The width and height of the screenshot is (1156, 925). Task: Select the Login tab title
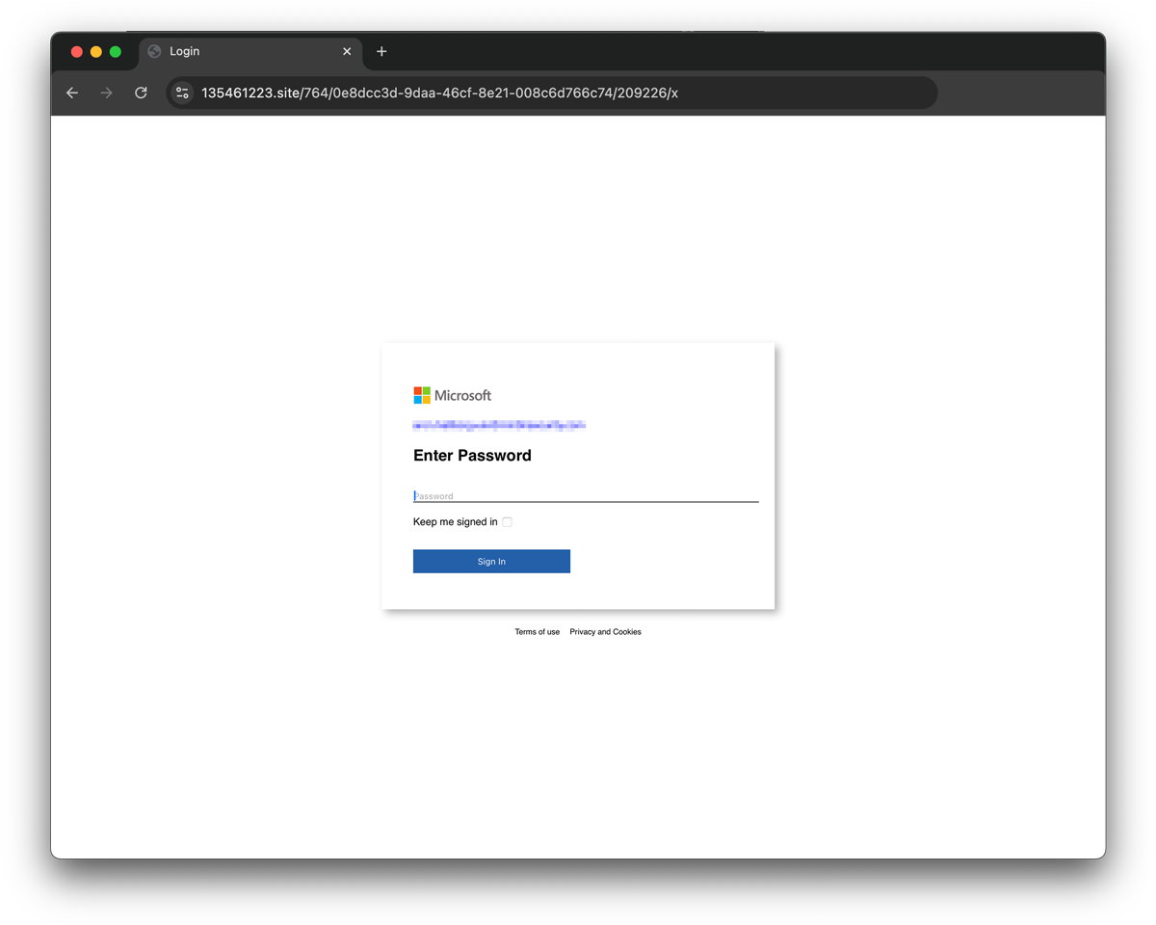pyautogui.click(x=185, y=51)
